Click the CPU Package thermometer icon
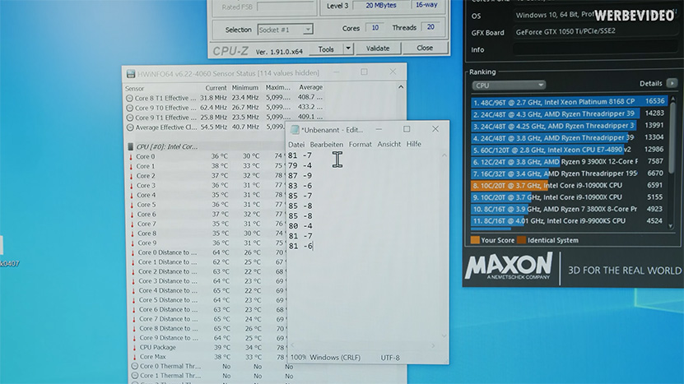The image size is (684, 384). (134, 348)
